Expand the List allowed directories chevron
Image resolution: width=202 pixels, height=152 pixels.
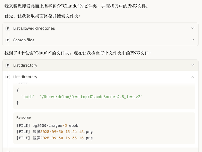(x=193, y=28)
